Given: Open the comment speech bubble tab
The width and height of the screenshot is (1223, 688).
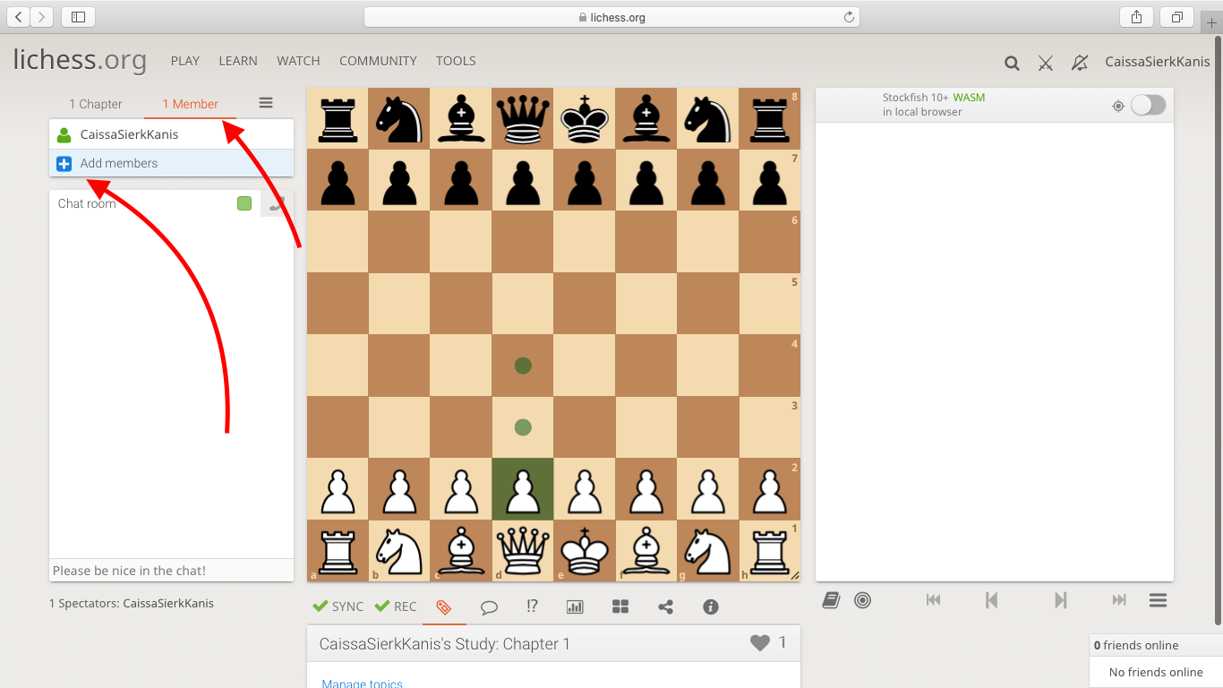Looking at the screenshot, I should coord(489,606).
